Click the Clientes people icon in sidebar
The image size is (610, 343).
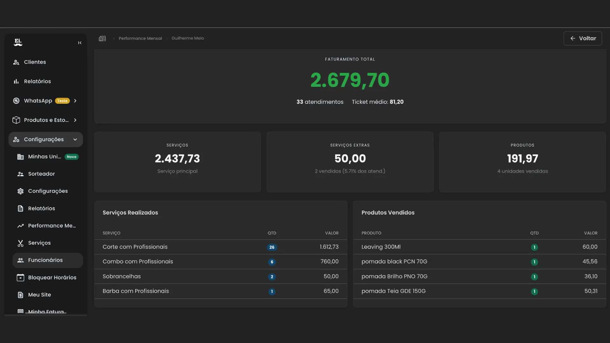[x=16, y=62]
